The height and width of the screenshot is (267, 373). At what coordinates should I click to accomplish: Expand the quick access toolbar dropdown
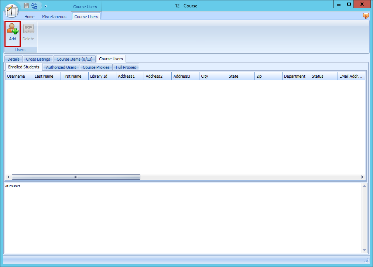pos(45,6)
